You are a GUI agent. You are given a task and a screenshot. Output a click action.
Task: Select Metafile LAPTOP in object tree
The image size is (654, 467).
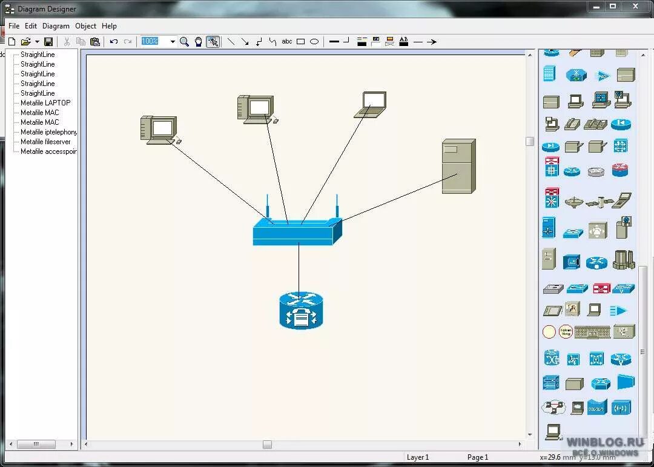45,103
